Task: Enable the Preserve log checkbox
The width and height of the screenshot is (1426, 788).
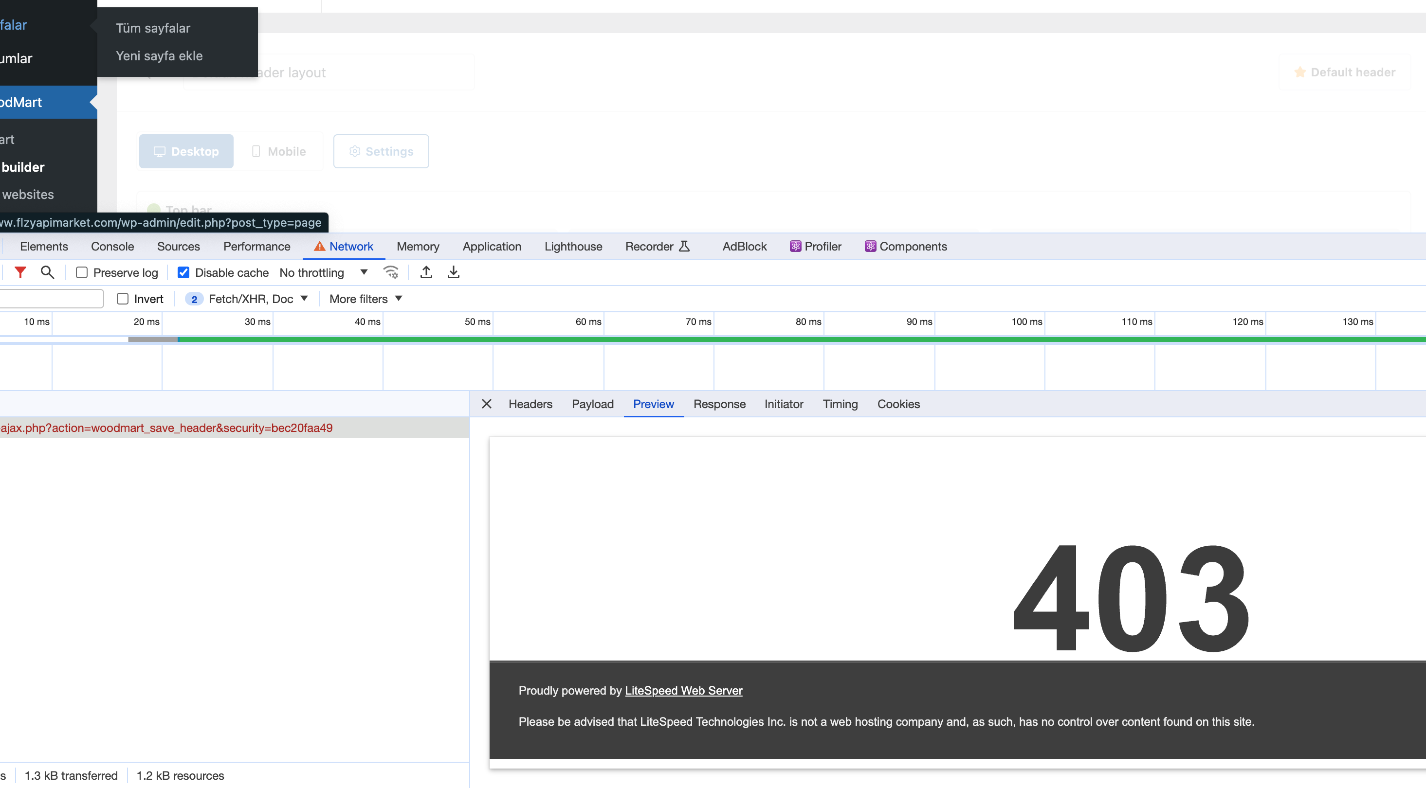Action: tap(82, 272)
